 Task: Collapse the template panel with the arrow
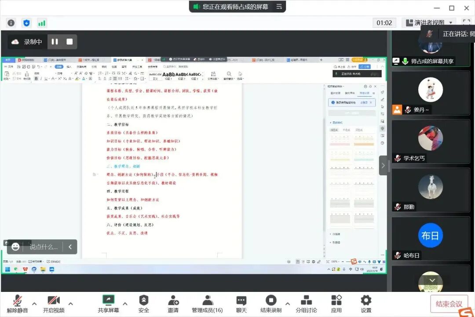(x=384, y=165)
